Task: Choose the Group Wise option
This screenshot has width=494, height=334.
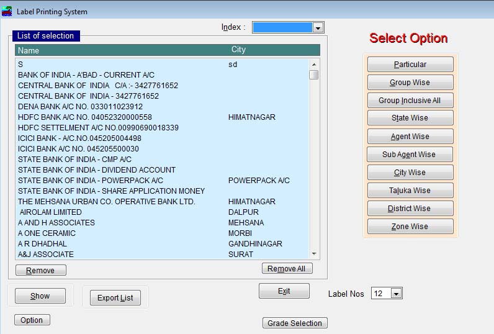Action: (410, 82)
